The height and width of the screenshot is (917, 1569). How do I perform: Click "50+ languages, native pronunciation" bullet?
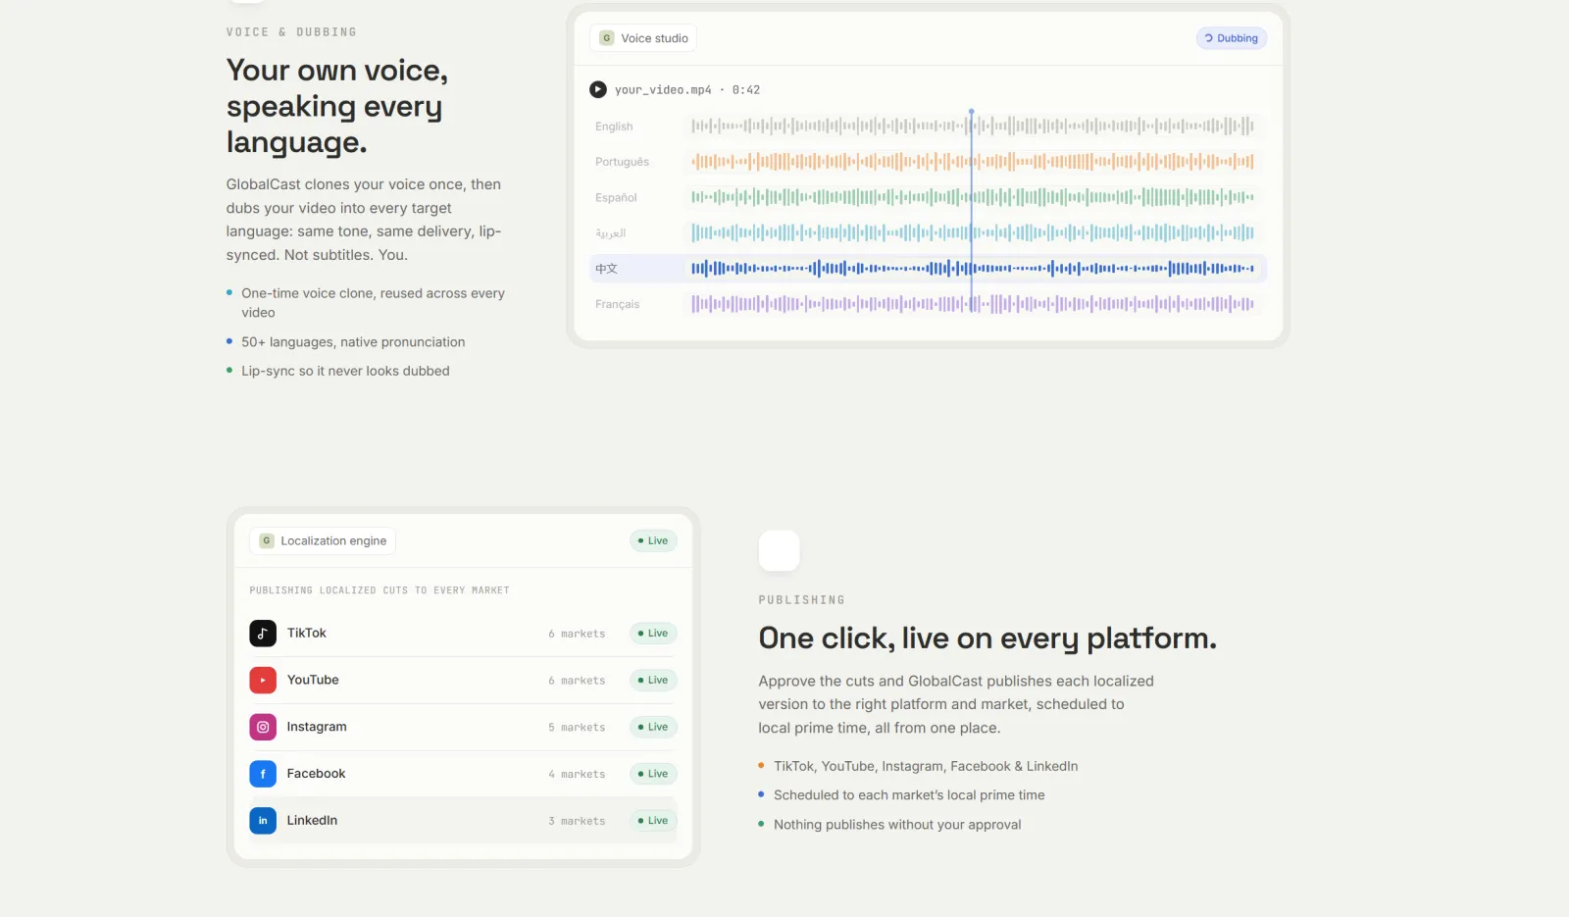[x=353, y=342]
